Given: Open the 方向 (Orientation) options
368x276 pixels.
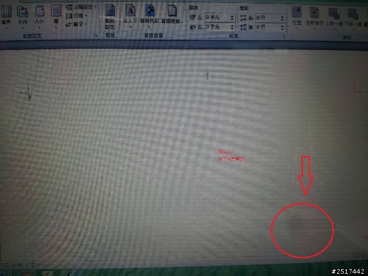Looking at the screenshot, I should point(23,17).
